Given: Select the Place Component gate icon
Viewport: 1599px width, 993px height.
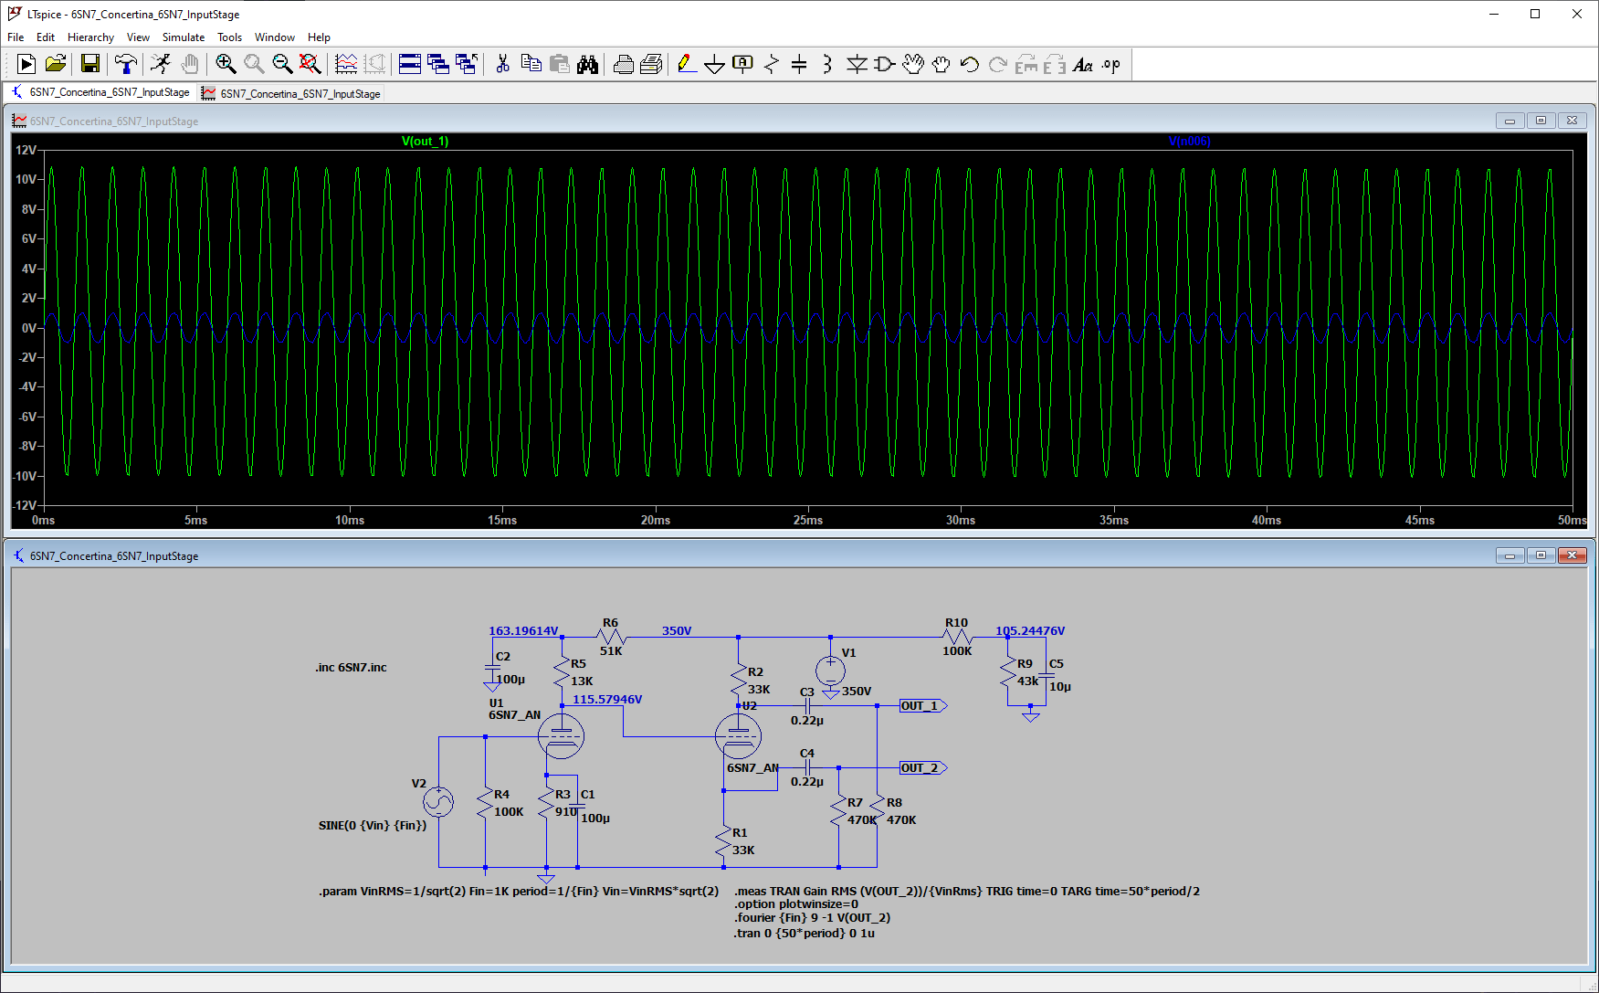Looking at the screenshot, I should click(x=884, y=64).
